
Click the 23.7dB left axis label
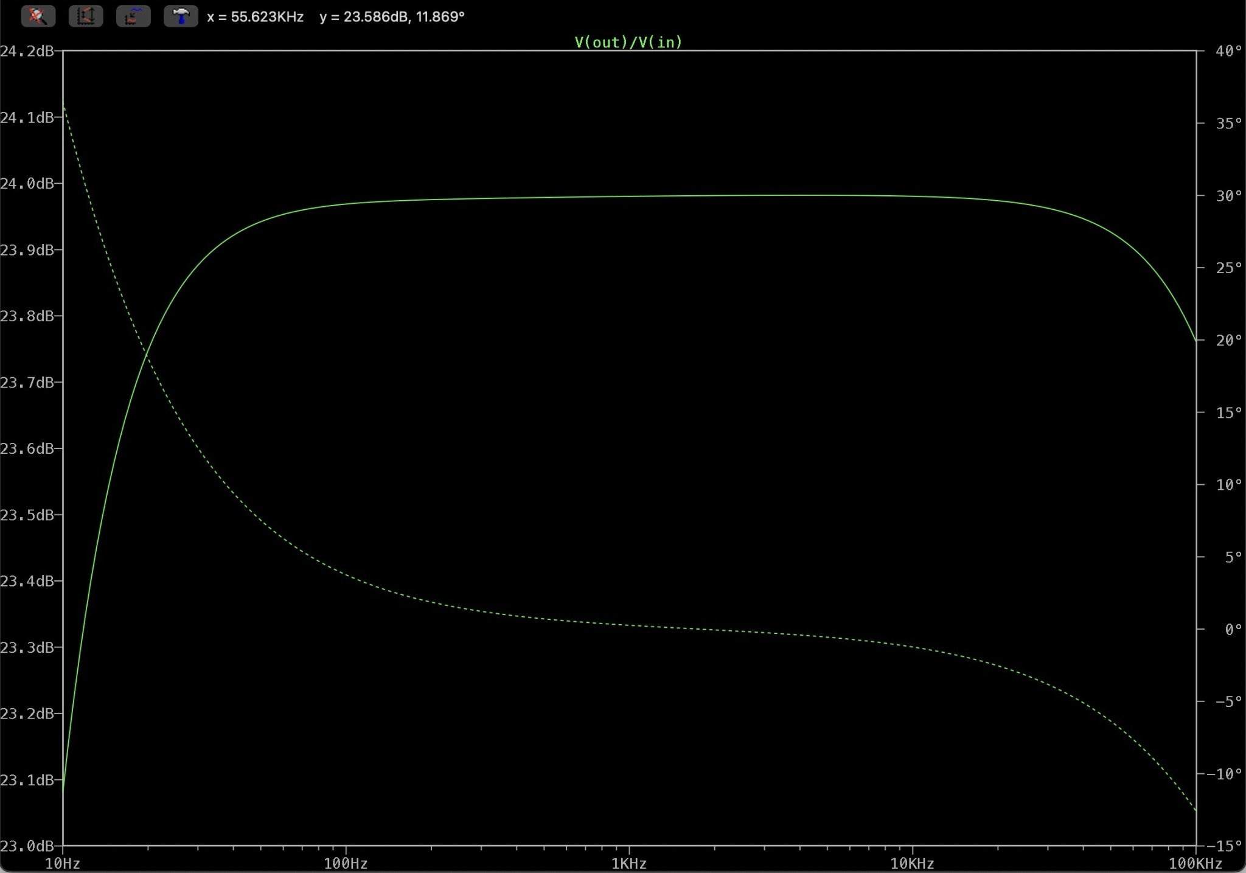tap(27, 383)
